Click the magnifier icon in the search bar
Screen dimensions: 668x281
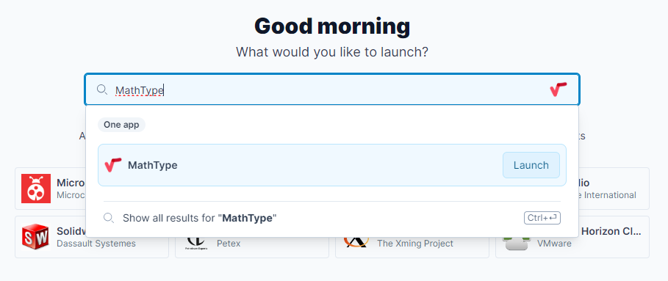pos(102,90)
